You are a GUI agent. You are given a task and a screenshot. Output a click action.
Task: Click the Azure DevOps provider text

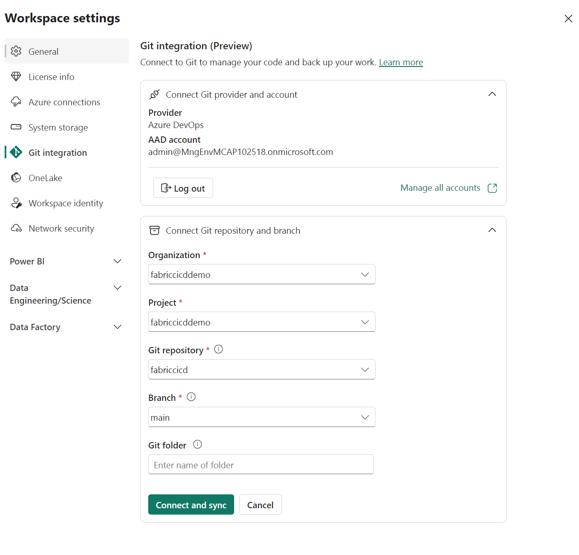[x=176, y=125]
